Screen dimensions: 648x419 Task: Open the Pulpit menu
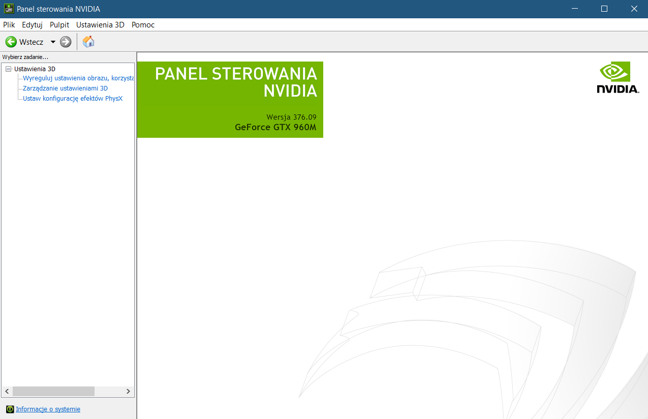pyautogui.click(x=59, y=24)
